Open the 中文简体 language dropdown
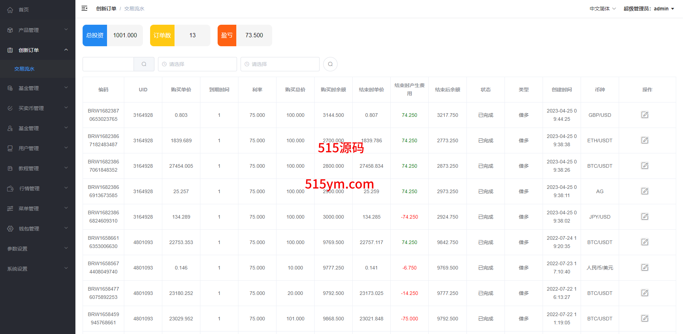 point(602,9)
